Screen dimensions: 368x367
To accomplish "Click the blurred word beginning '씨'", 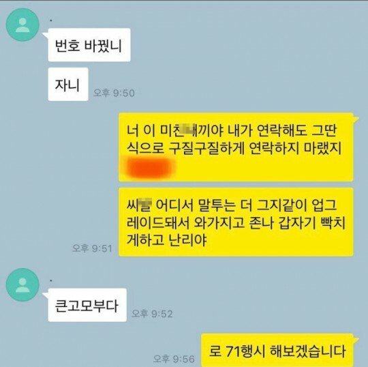I will [139, 205].
